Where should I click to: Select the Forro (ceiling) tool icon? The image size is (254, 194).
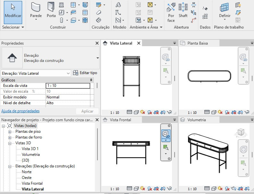pos(73,13)
